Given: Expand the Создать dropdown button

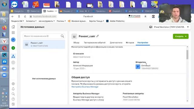Looking at the screenshot, I should (x=181, y=36).
